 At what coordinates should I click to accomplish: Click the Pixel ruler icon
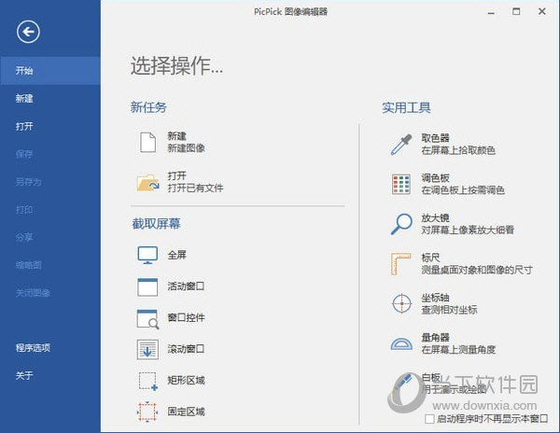(x=400, y=263)
